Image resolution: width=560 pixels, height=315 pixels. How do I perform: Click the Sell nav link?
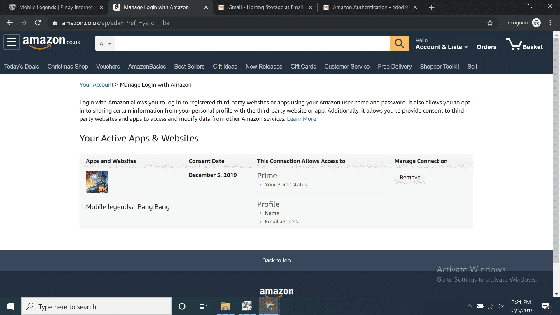click(x=472, y=66)
